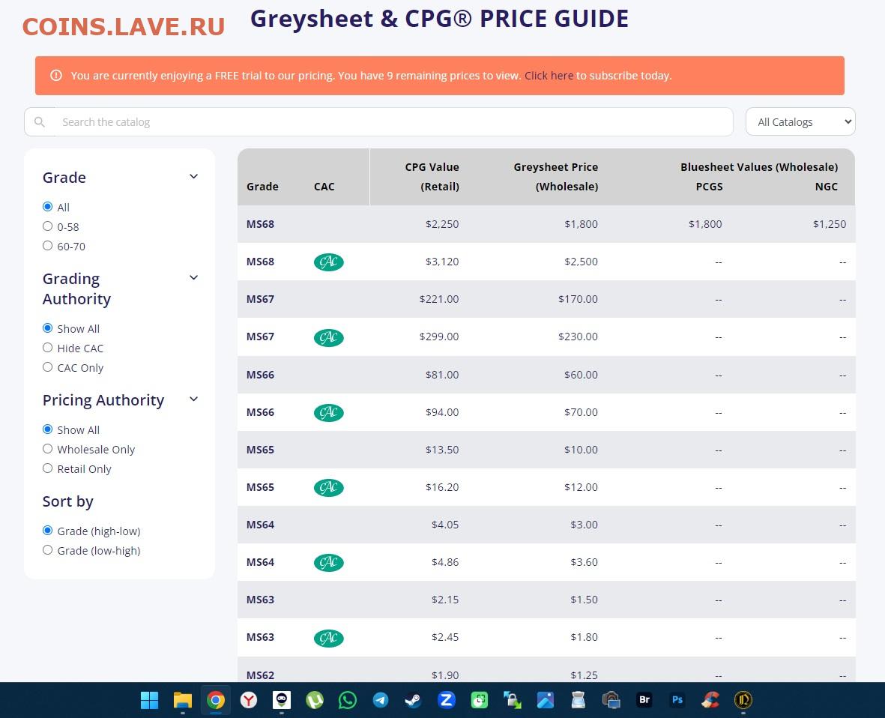This screenshot has height=718, width=885.
Task: Open the Windows Start menu
Action: click(150, 700)
